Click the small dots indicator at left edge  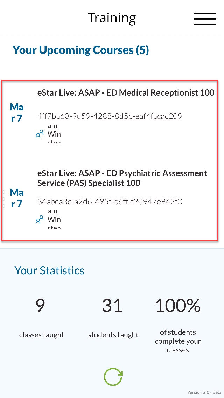pyautogui.click(x=3, y=199)
